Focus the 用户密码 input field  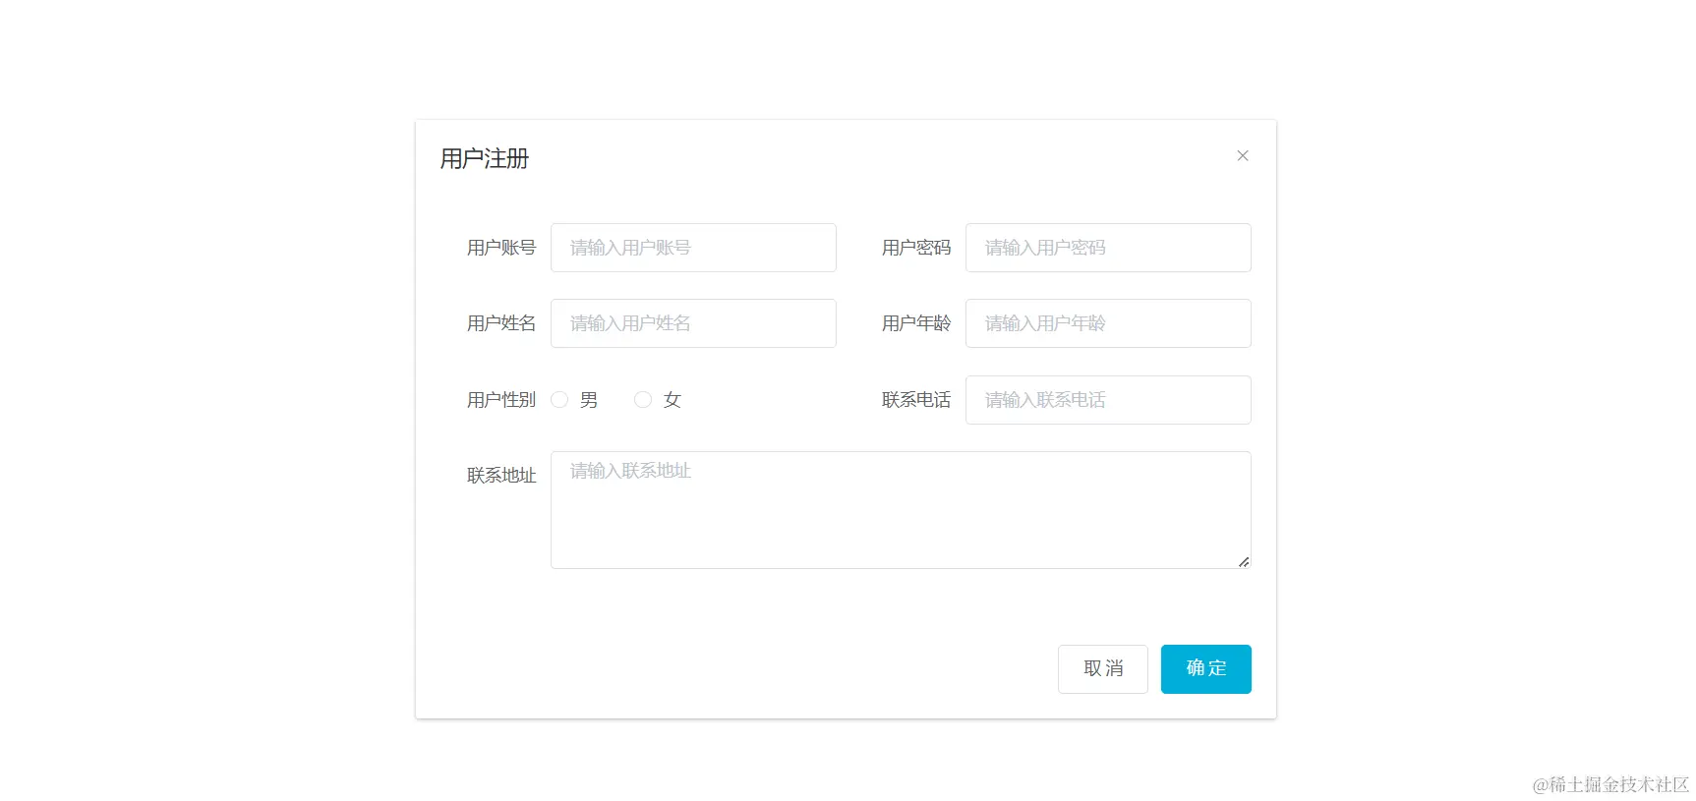(x=1108, y=248)
